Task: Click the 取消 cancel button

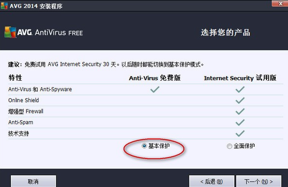Action: click(x=33, y=182)
